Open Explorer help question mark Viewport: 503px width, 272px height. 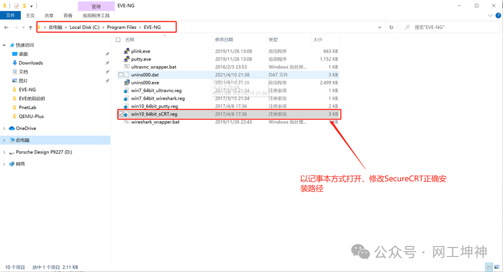pos(498,15)
